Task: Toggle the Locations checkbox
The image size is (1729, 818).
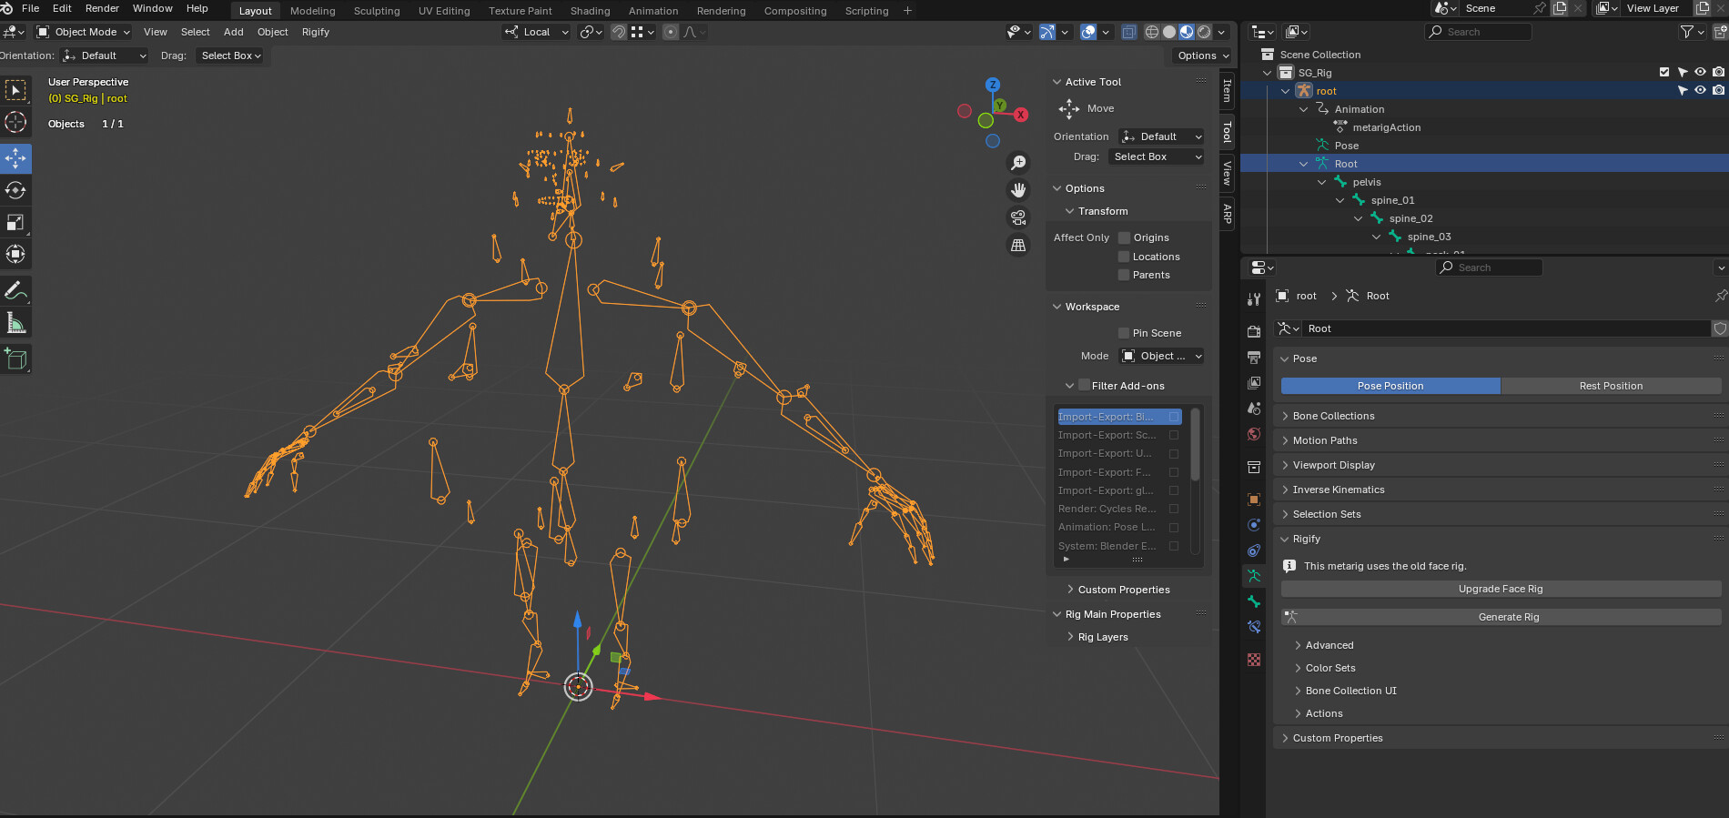Action: [x=1124, y=257]
